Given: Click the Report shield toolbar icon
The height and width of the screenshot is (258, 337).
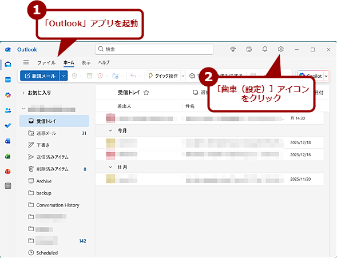Looking at the screenshot, I should coord(100,76).
